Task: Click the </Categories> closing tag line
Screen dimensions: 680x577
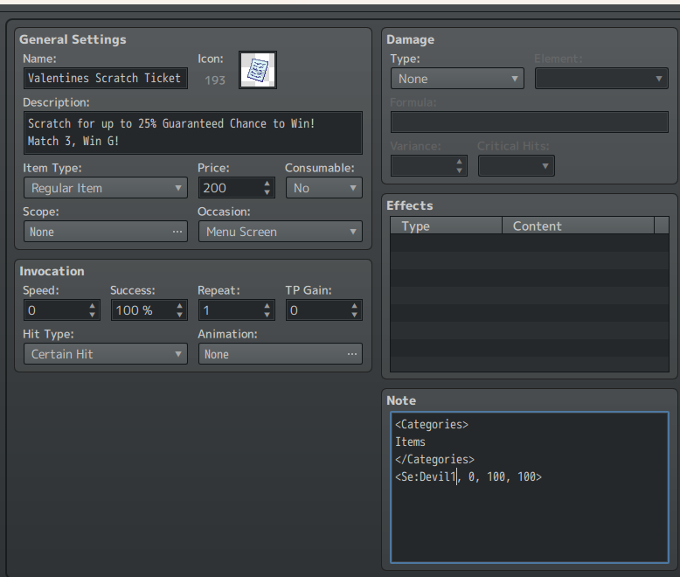Action: 434,459
